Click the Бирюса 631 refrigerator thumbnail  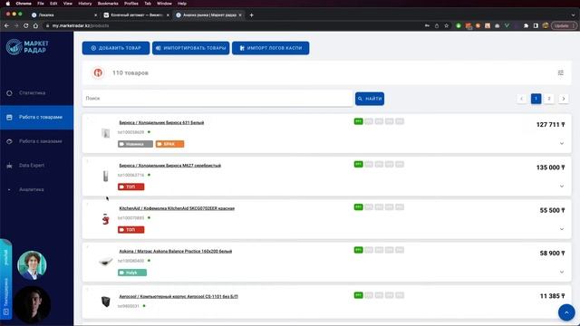(x=106, y=133)
